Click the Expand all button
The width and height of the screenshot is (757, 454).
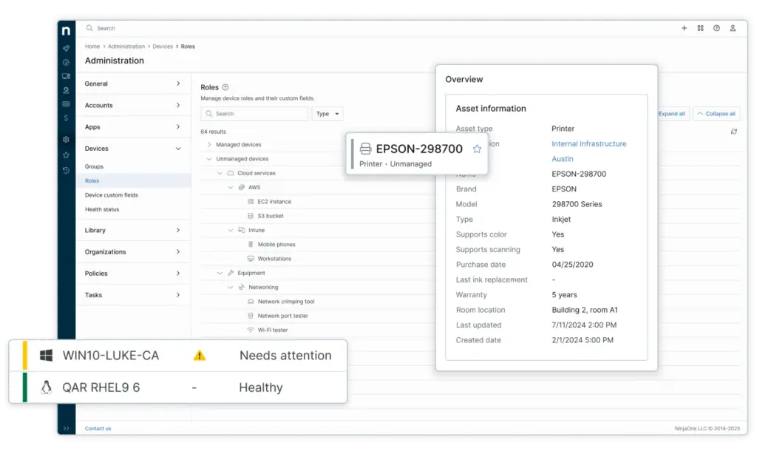point(671,114)
